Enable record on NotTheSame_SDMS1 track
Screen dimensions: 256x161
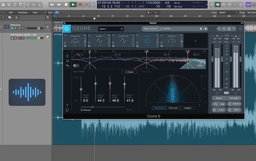(x=20, y=38)
